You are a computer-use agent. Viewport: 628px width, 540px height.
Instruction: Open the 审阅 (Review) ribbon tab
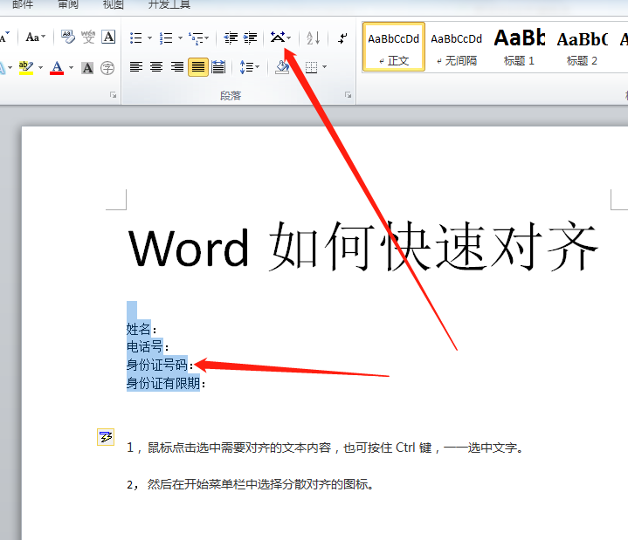68,4
